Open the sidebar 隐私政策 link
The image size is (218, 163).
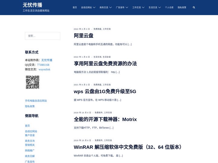30,106
